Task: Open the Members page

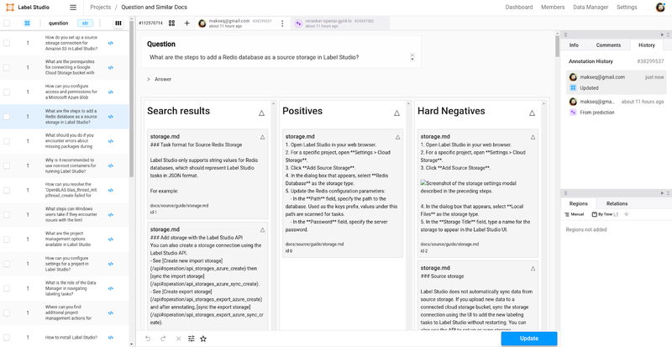Action: [553, 8]
